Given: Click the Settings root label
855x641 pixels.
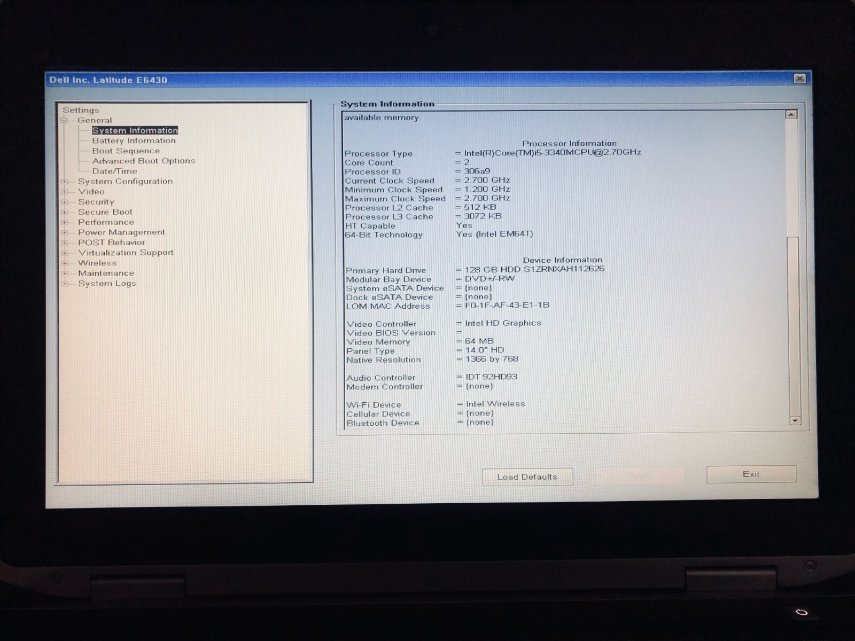Looking at the screenshot, I should 81,110.
